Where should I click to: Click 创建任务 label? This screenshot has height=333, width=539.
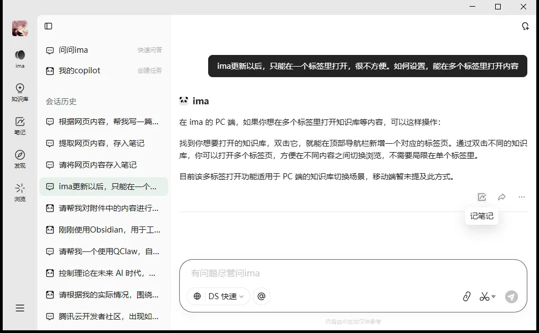149,71
